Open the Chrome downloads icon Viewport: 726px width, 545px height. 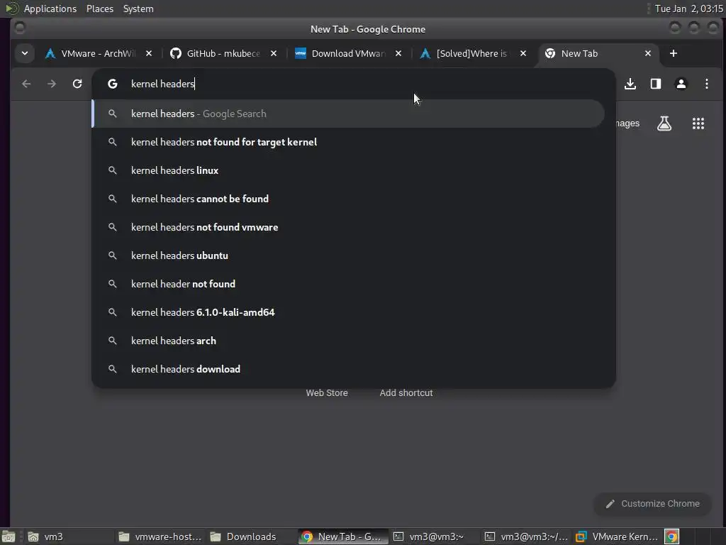point(630,84)
